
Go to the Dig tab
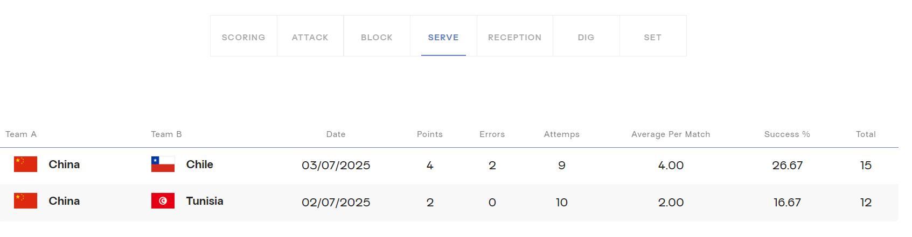click(586, 37)
